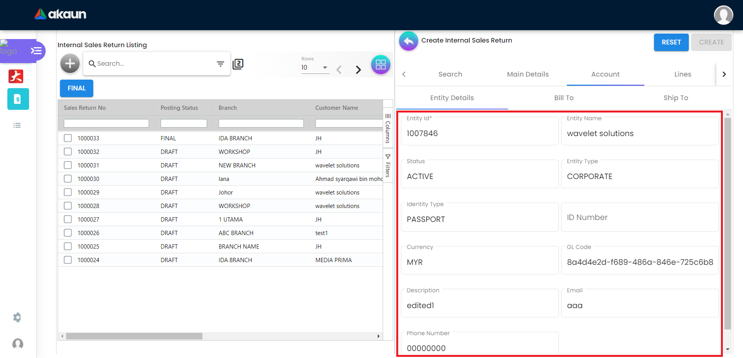Select the checkbox for row 1000030
Screen dimensions: 743x358
[x=68, y=179]
